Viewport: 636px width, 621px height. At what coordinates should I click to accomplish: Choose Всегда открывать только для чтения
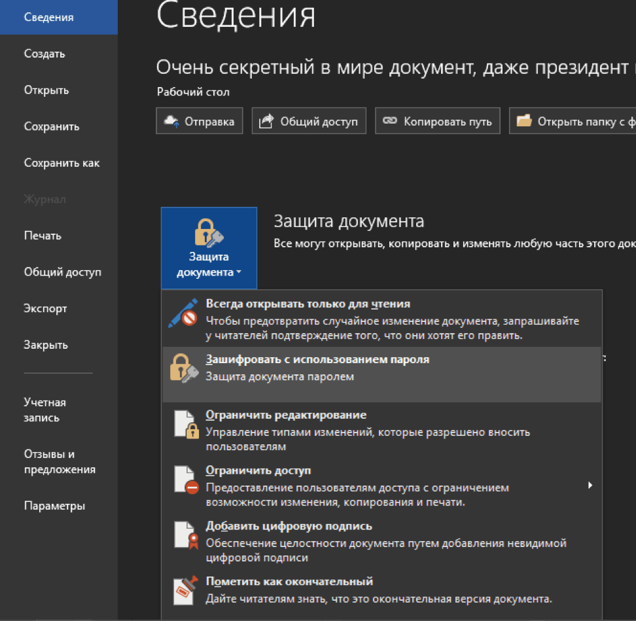tap(381, 319)
